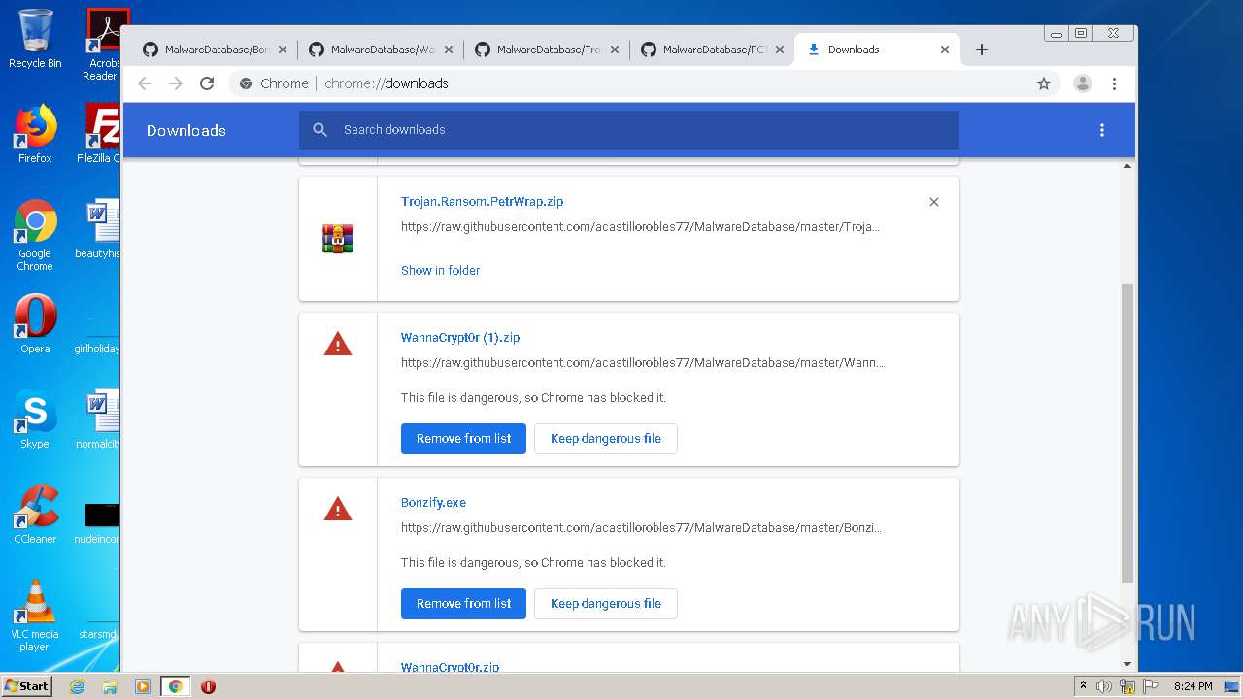Click the scrollbar down arrow
1243x699 pixels.
click(1127, 664)
